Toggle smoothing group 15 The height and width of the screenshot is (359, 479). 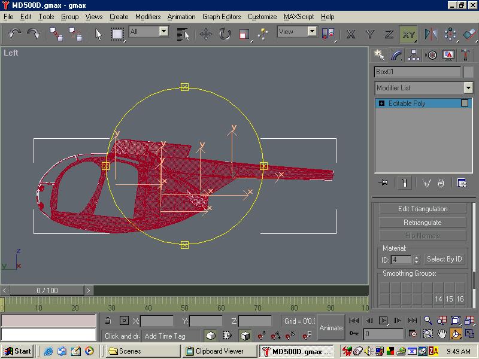pyautogui.click(x=449, y=299)
